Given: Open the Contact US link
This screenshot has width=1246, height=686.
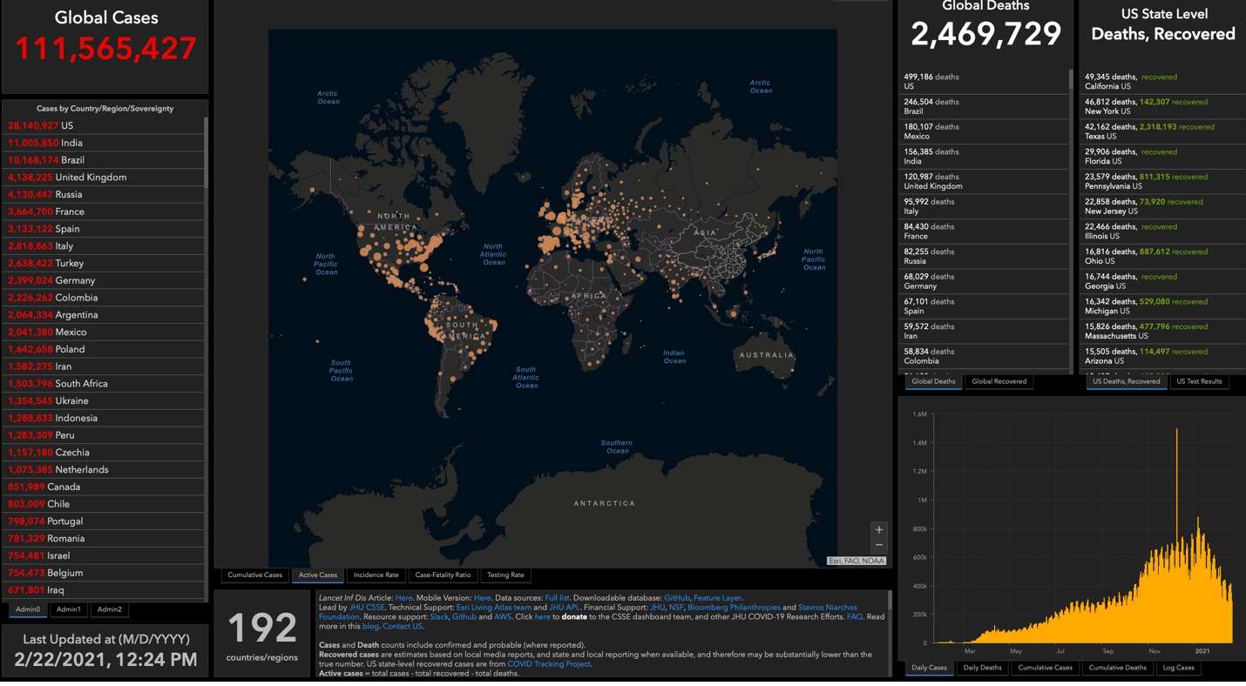Looking at the screenshot, I should point(403,626).
